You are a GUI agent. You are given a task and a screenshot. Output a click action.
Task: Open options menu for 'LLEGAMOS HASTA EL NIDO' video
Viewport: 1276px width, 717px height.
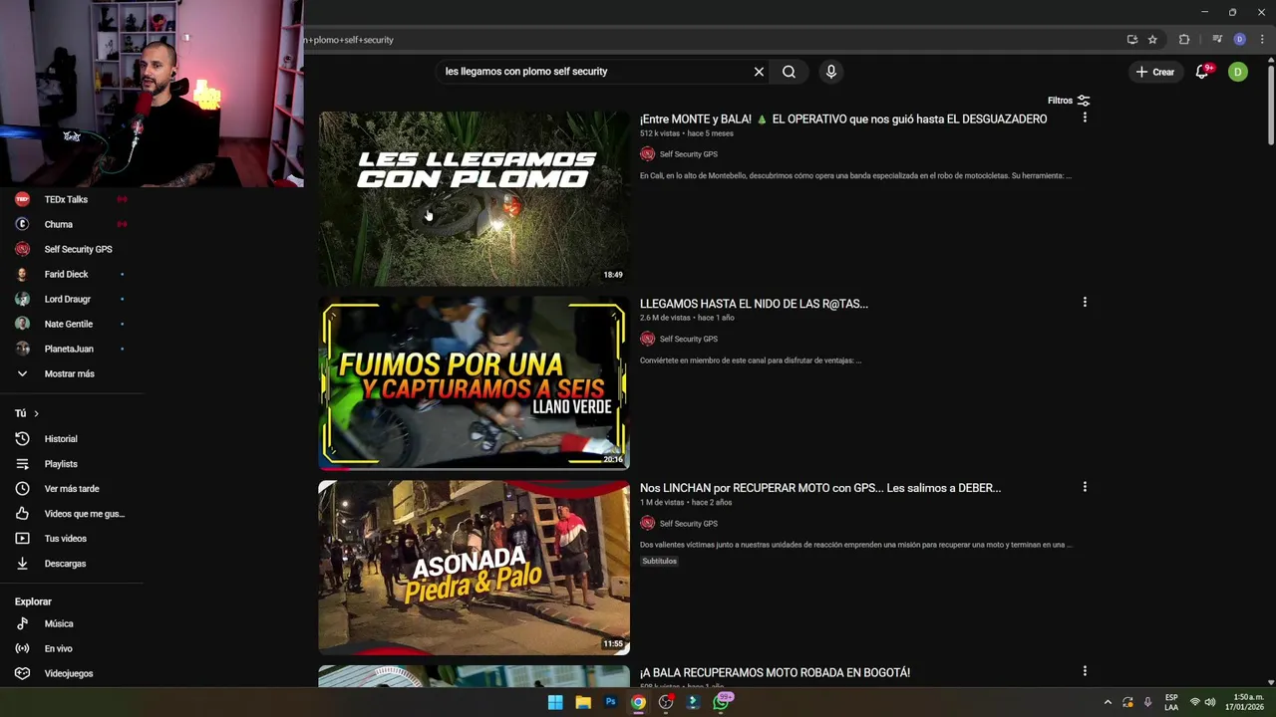(x=1085, y=302)
